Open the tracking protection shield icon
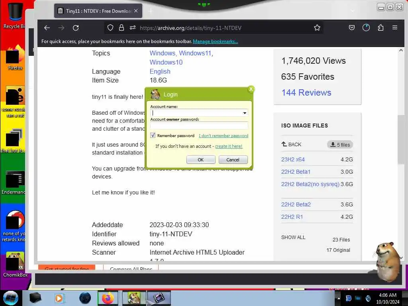Screen dimensions: 408x306 [110, 27]
